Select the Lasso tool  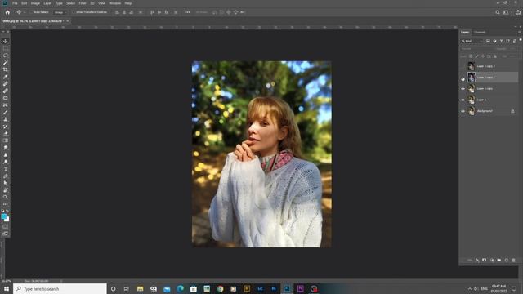[6, 56]
